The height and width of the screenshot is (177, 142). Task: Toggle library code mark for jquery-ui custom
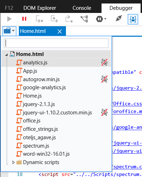[x=104, y=112]
